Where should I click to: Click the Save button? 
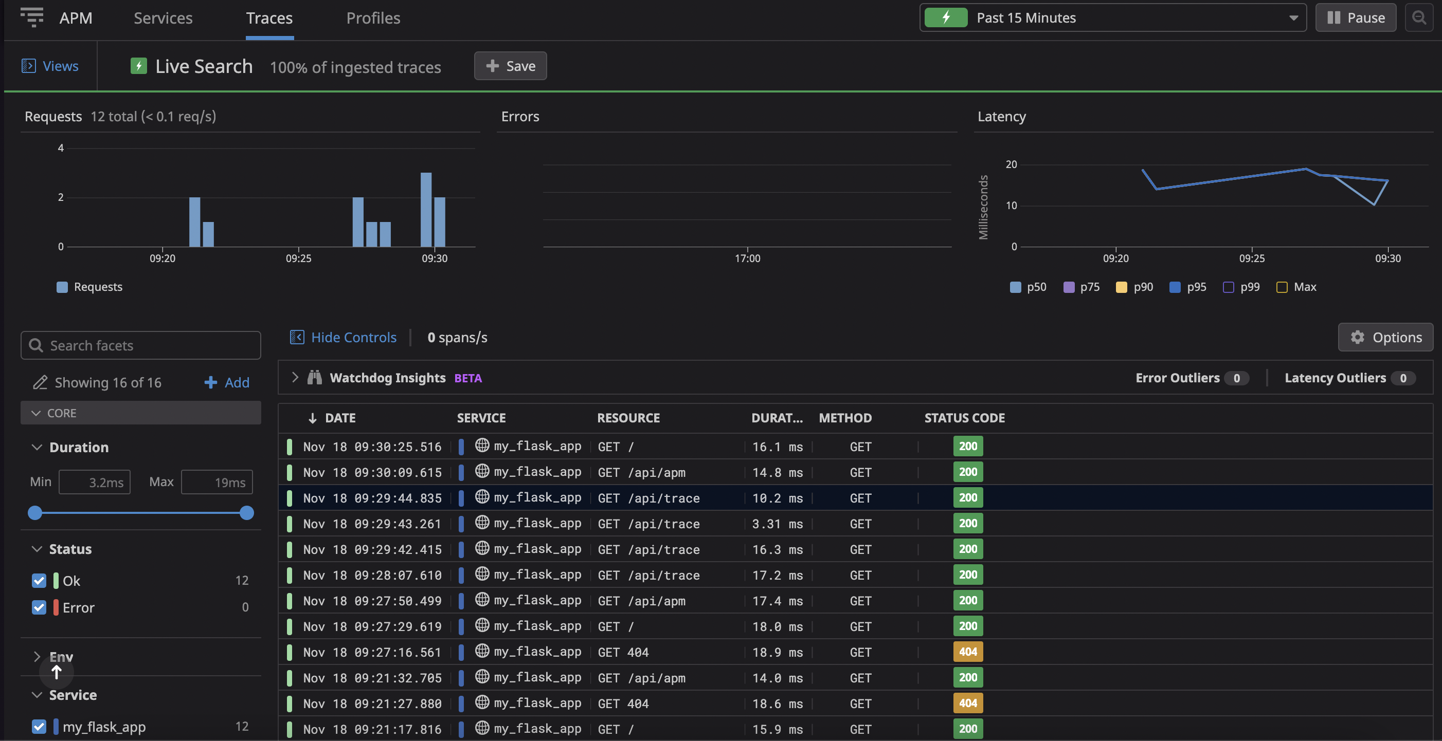click(x=511, y=66)
